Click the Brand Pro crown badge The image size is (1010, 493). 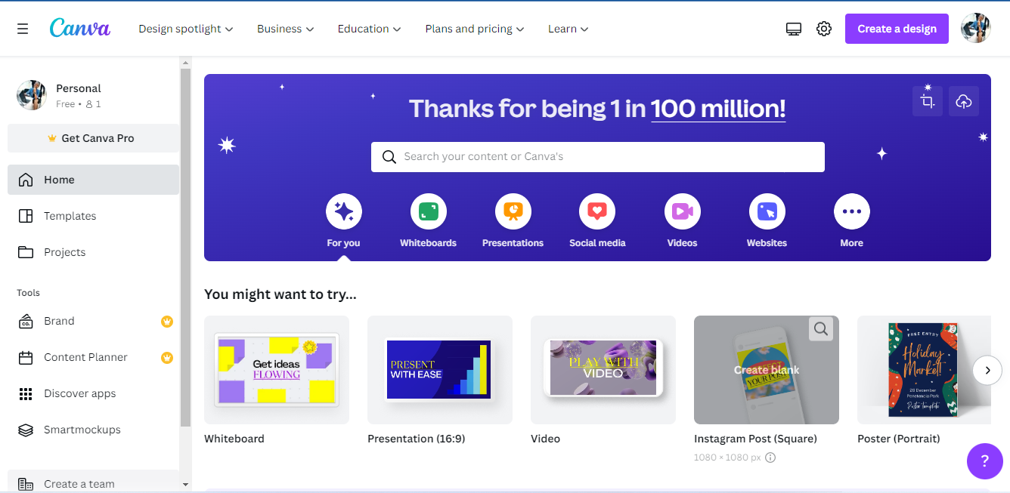coord(167,322)
